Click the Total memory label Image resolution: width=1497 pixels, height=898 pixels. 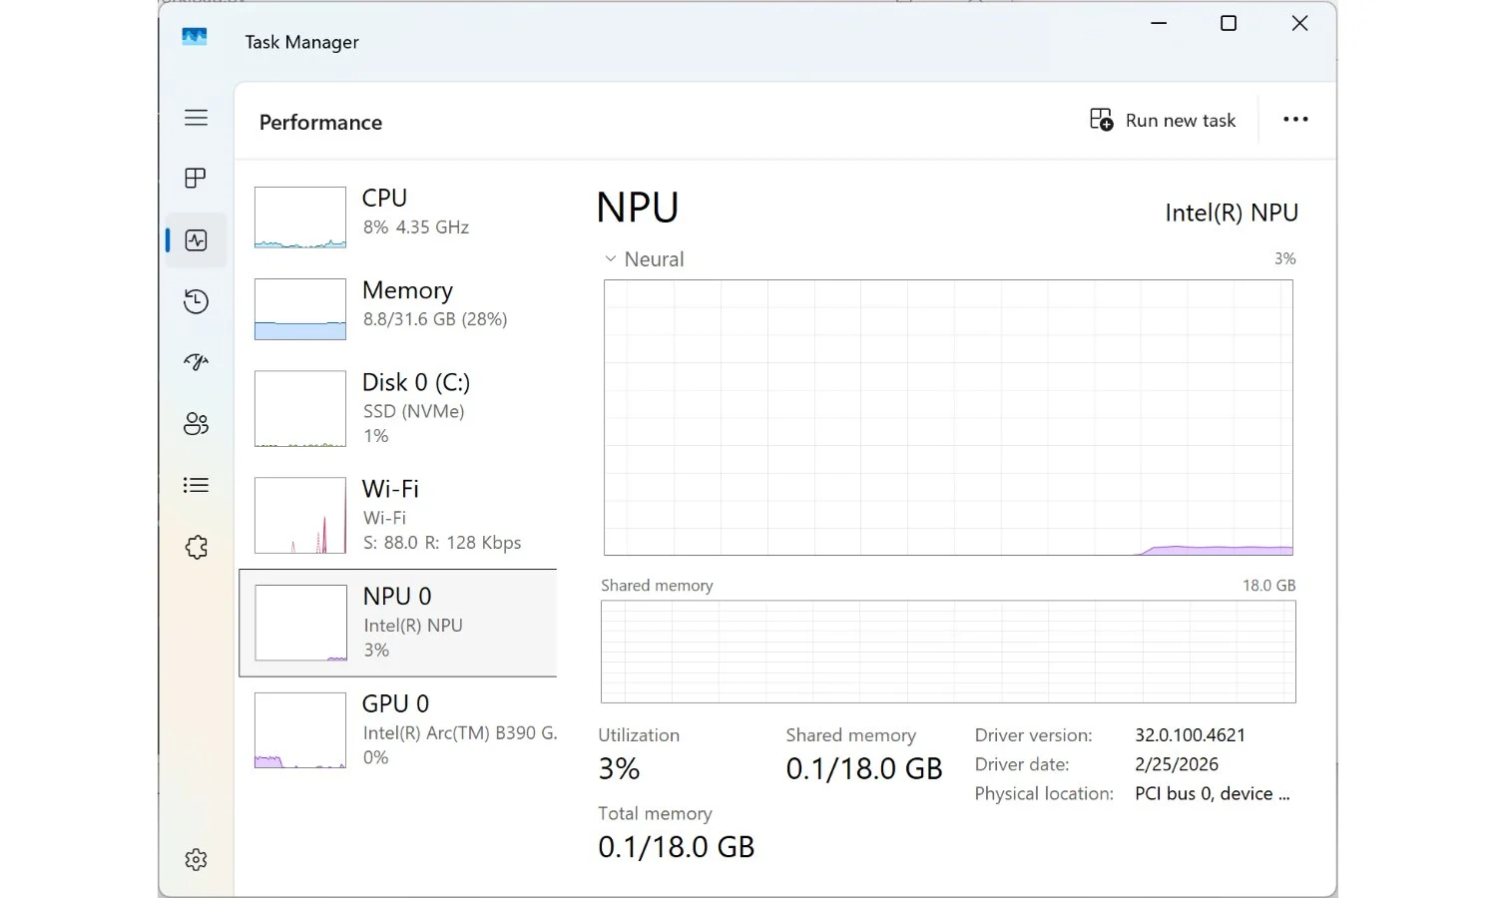coord(655,814)
